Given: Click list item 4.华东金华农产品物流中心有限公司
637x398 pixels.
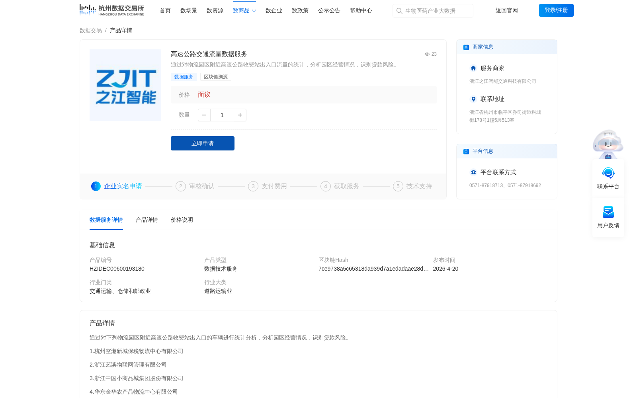Looking at the screenshot, I should (134, 392).
